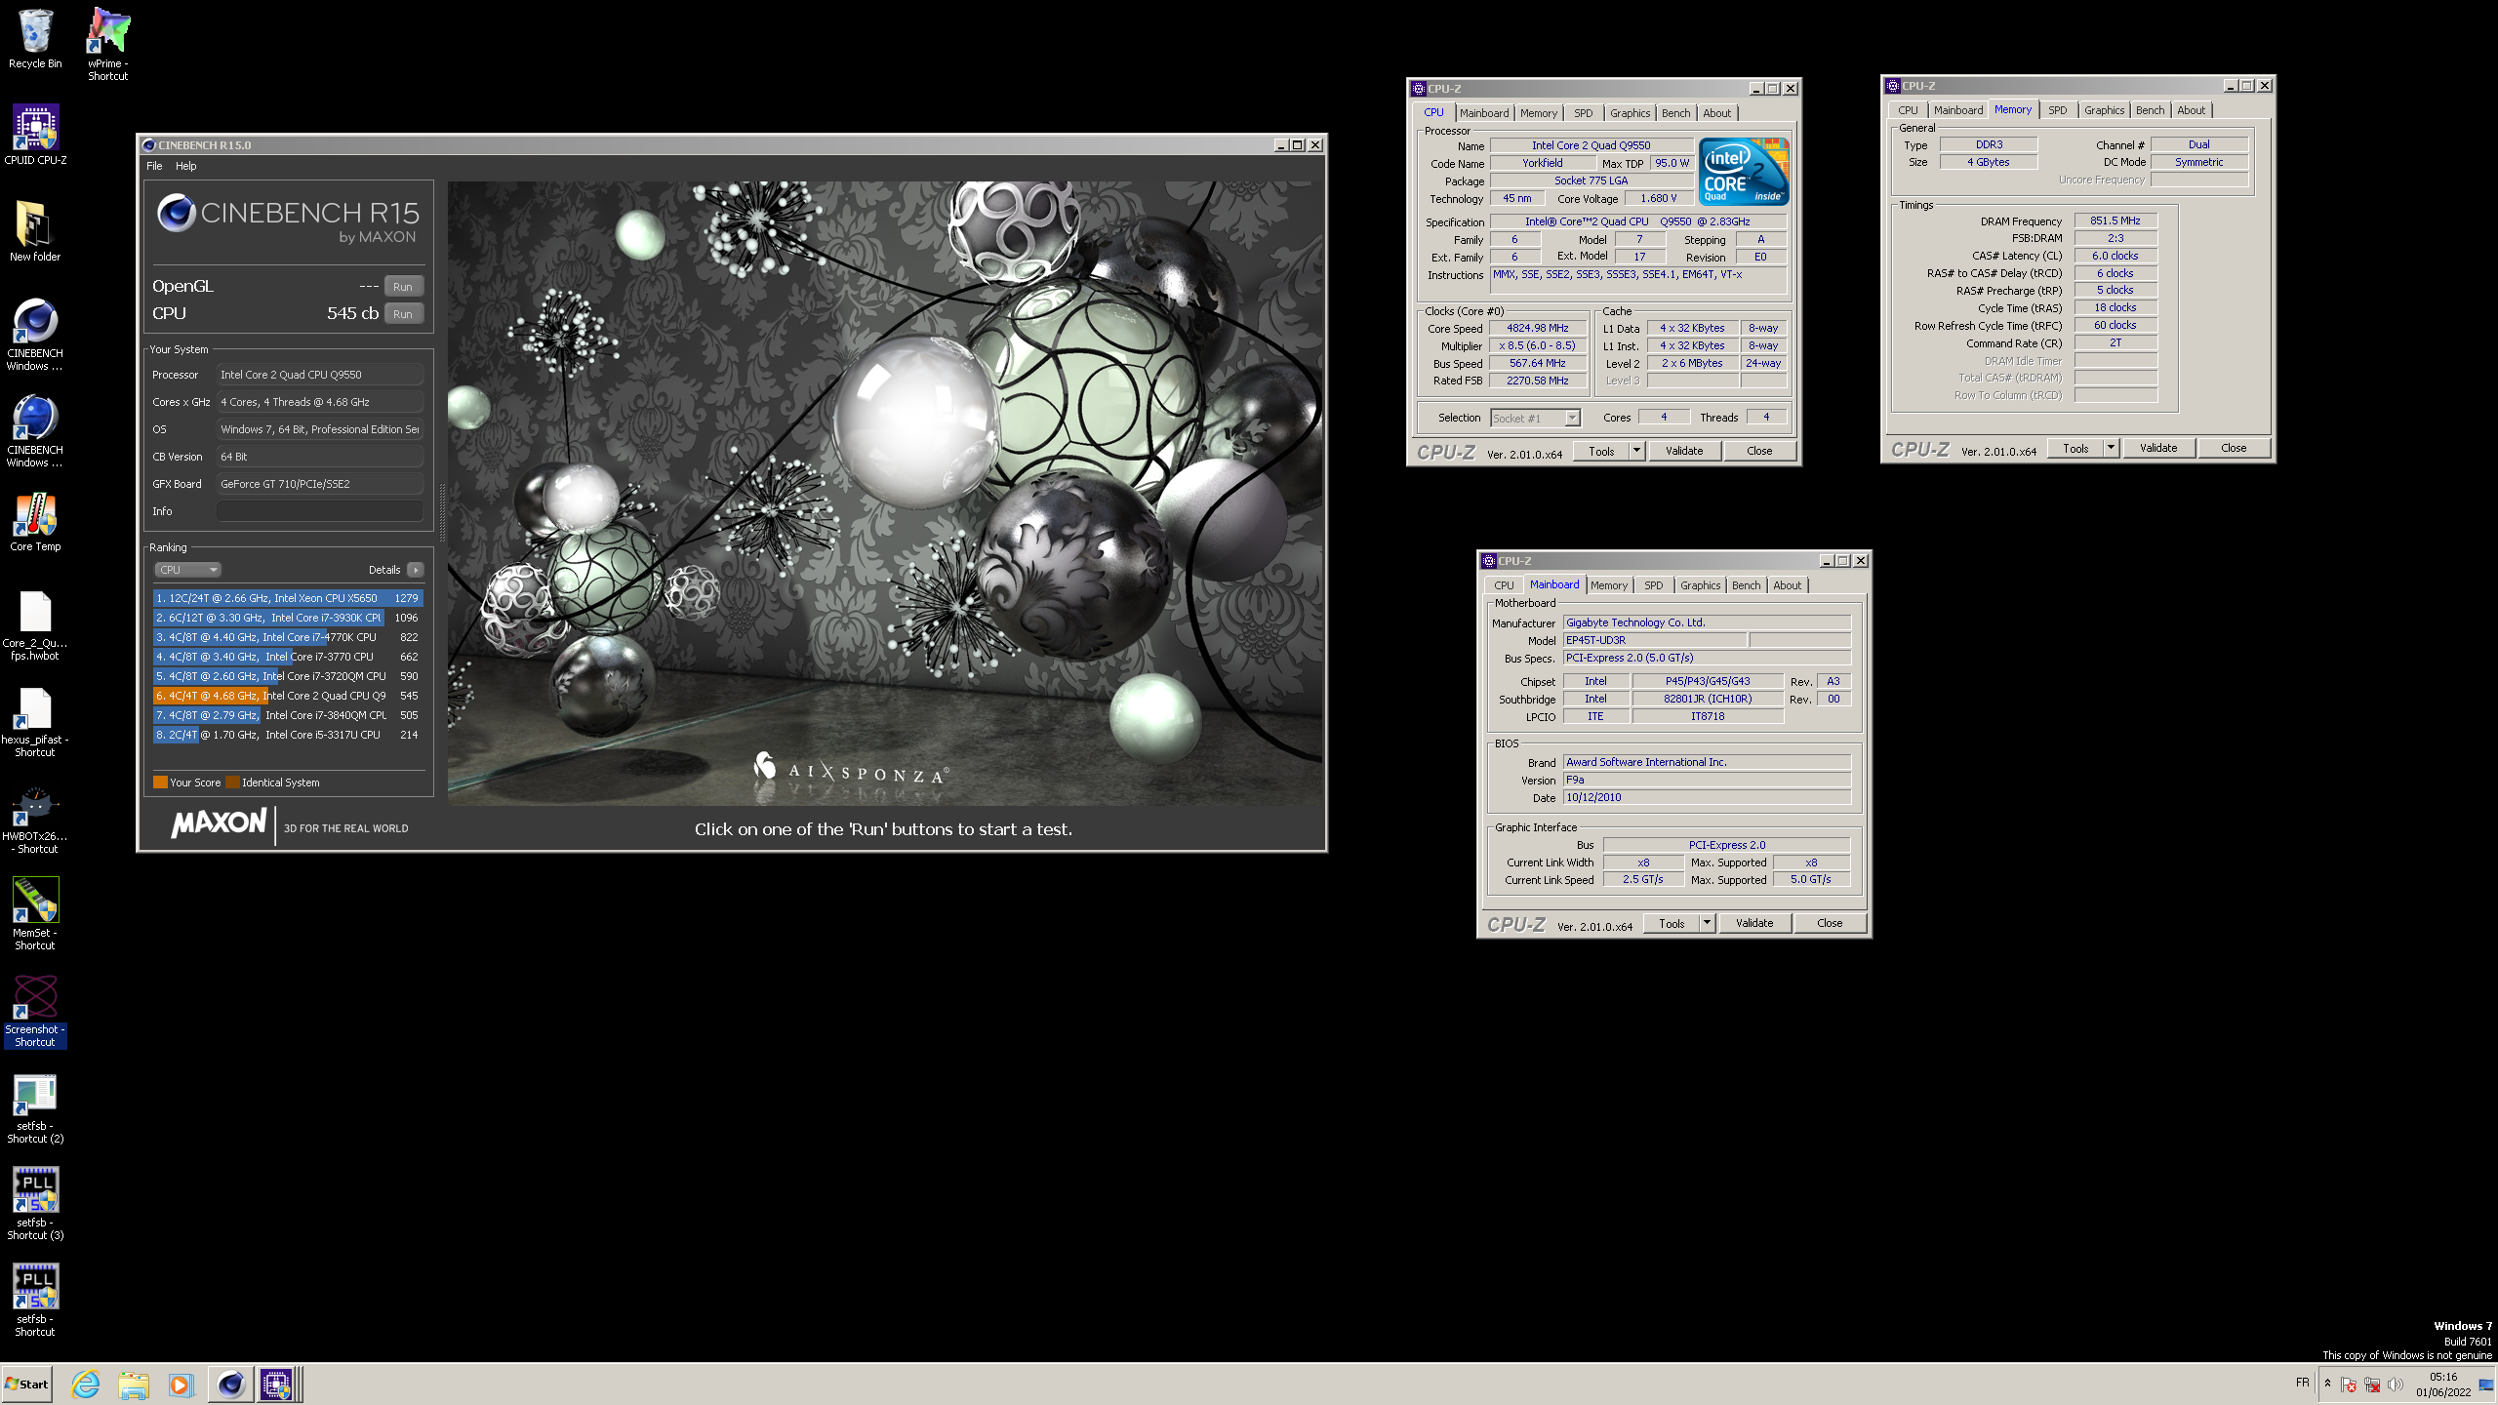2498x1405 pixels.
Task: Open the HWBOTx26 shortcut icon
Action: click(x=35, y=818)
